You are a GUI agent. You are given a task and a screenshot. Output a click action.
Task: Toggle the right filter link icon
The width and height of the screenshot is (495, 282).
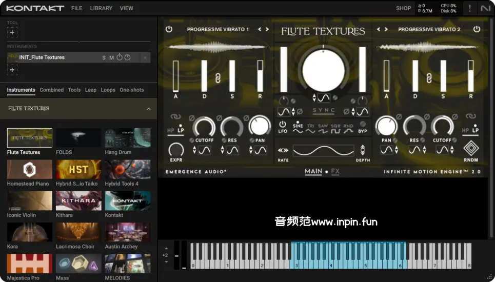click(470, 117)
